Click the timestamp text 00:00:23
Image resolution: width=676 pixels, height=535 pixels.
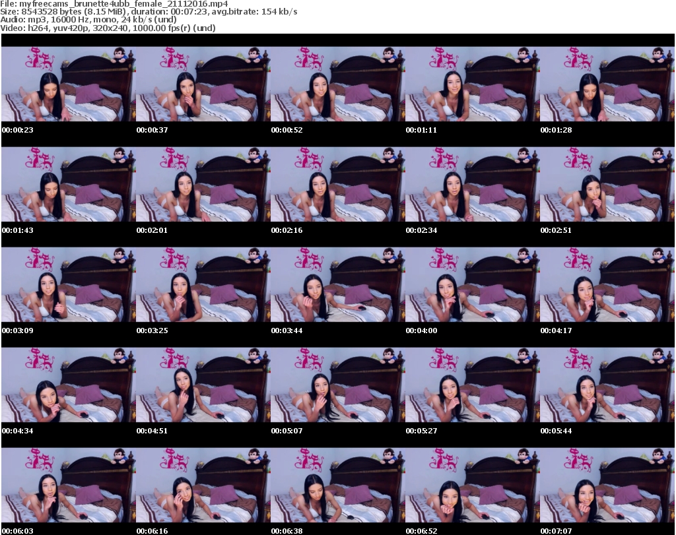[18, 130]
